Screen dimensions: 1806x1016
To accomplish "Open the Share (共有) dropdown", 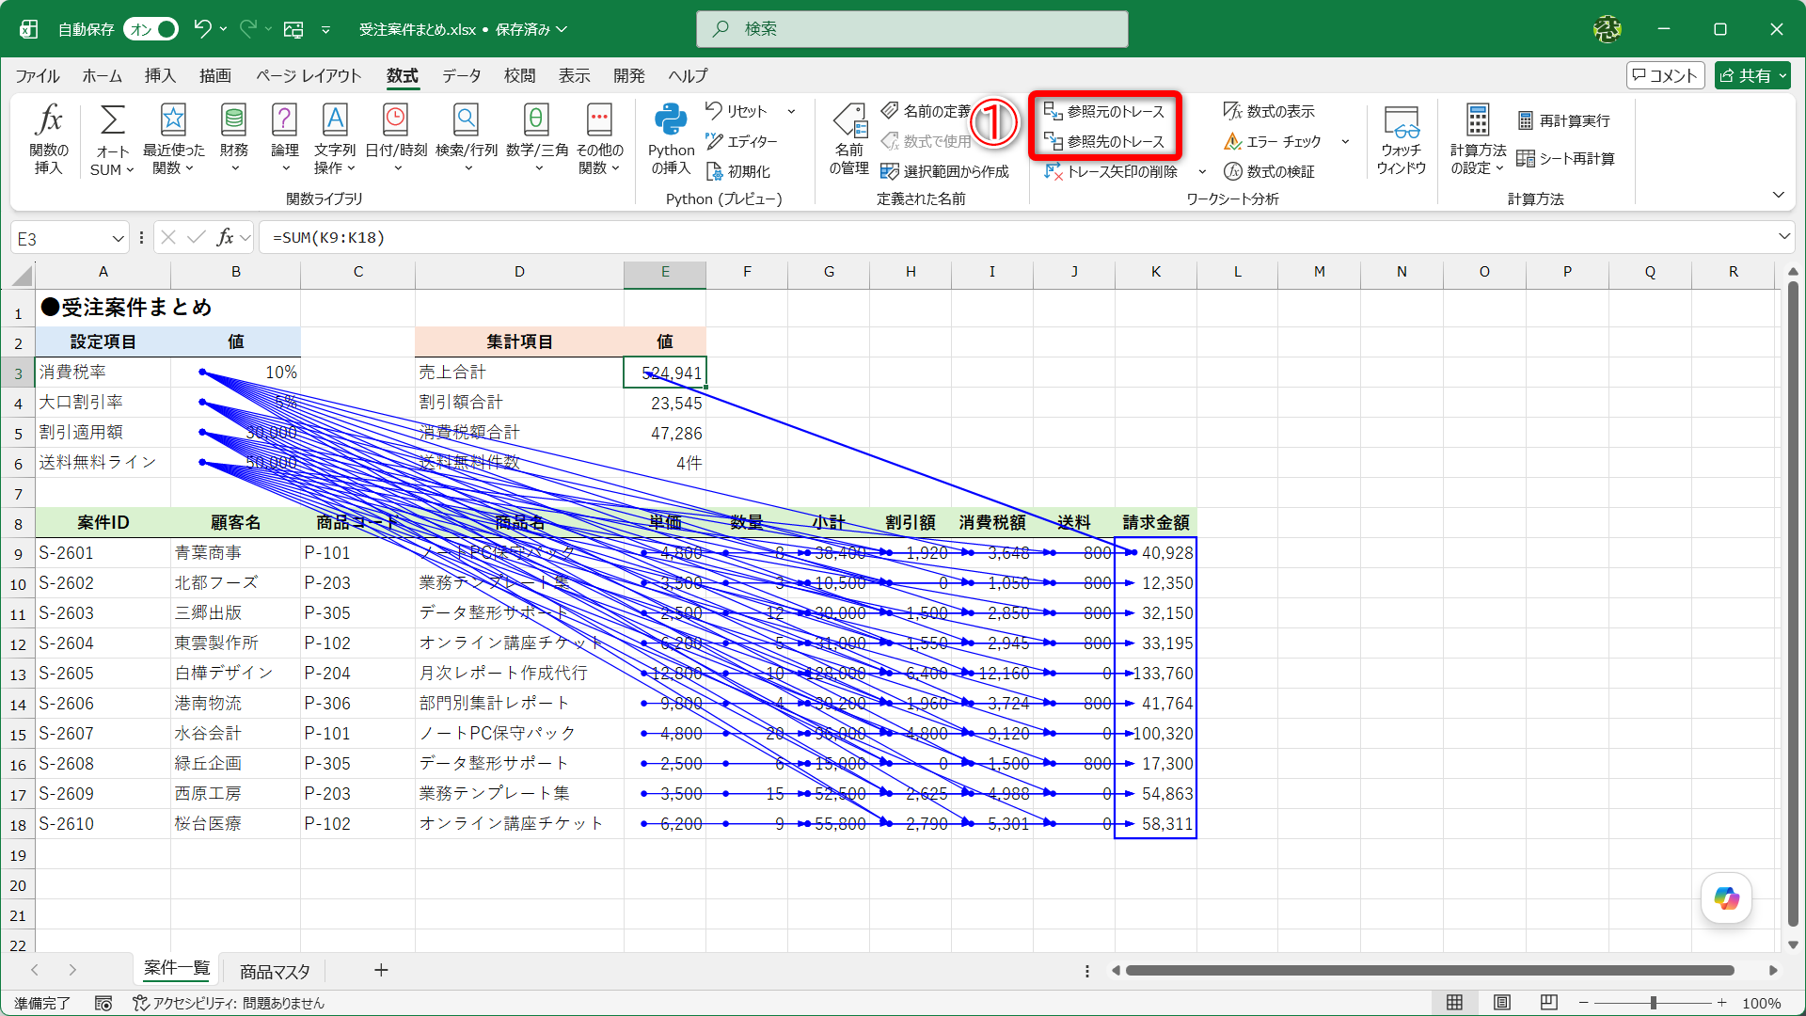I will pos(1752,75).
